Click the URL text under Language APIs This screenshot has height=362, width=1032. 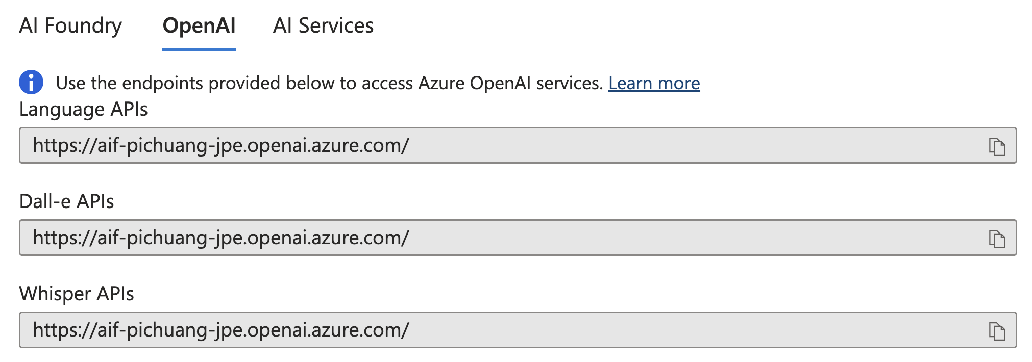click(221, 146)
